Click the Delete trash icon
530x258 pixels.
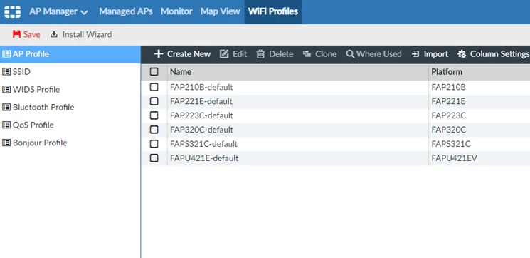[260, 54]
